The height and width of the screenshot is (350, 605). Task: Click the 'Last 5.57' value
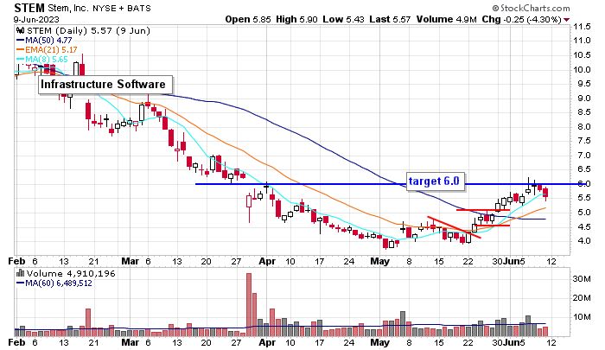[390, 19]
